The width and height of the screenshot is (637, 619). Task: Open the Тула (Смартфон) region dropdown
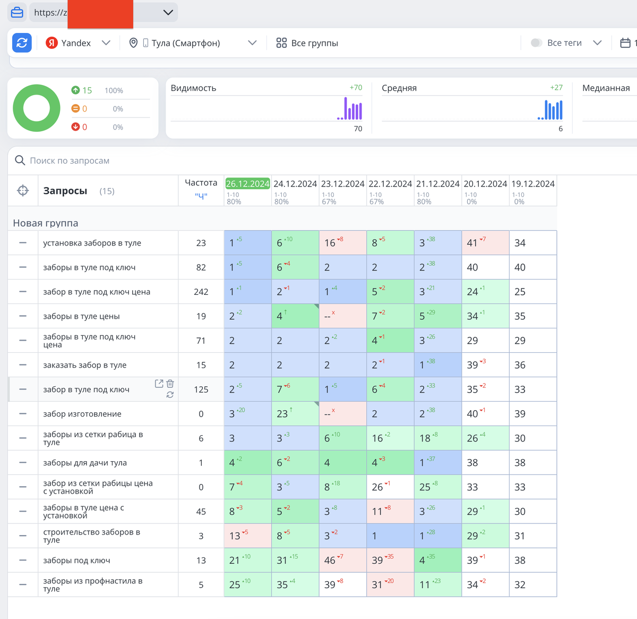point(252,43)
